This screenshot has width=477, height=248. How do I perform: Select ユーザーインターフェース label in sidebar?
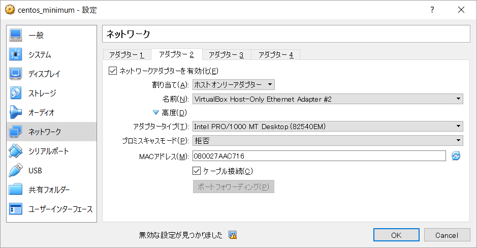(60, 209)
